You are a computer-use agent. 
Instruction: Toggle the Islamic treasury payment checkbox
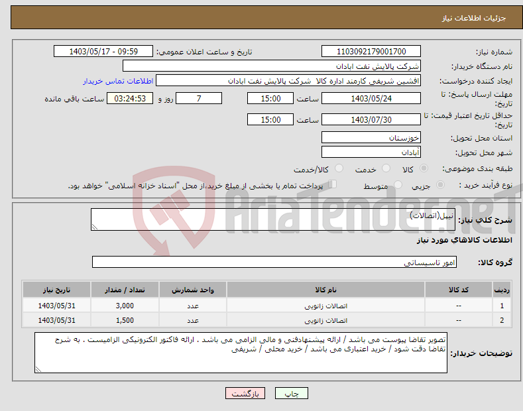[333, 184]
